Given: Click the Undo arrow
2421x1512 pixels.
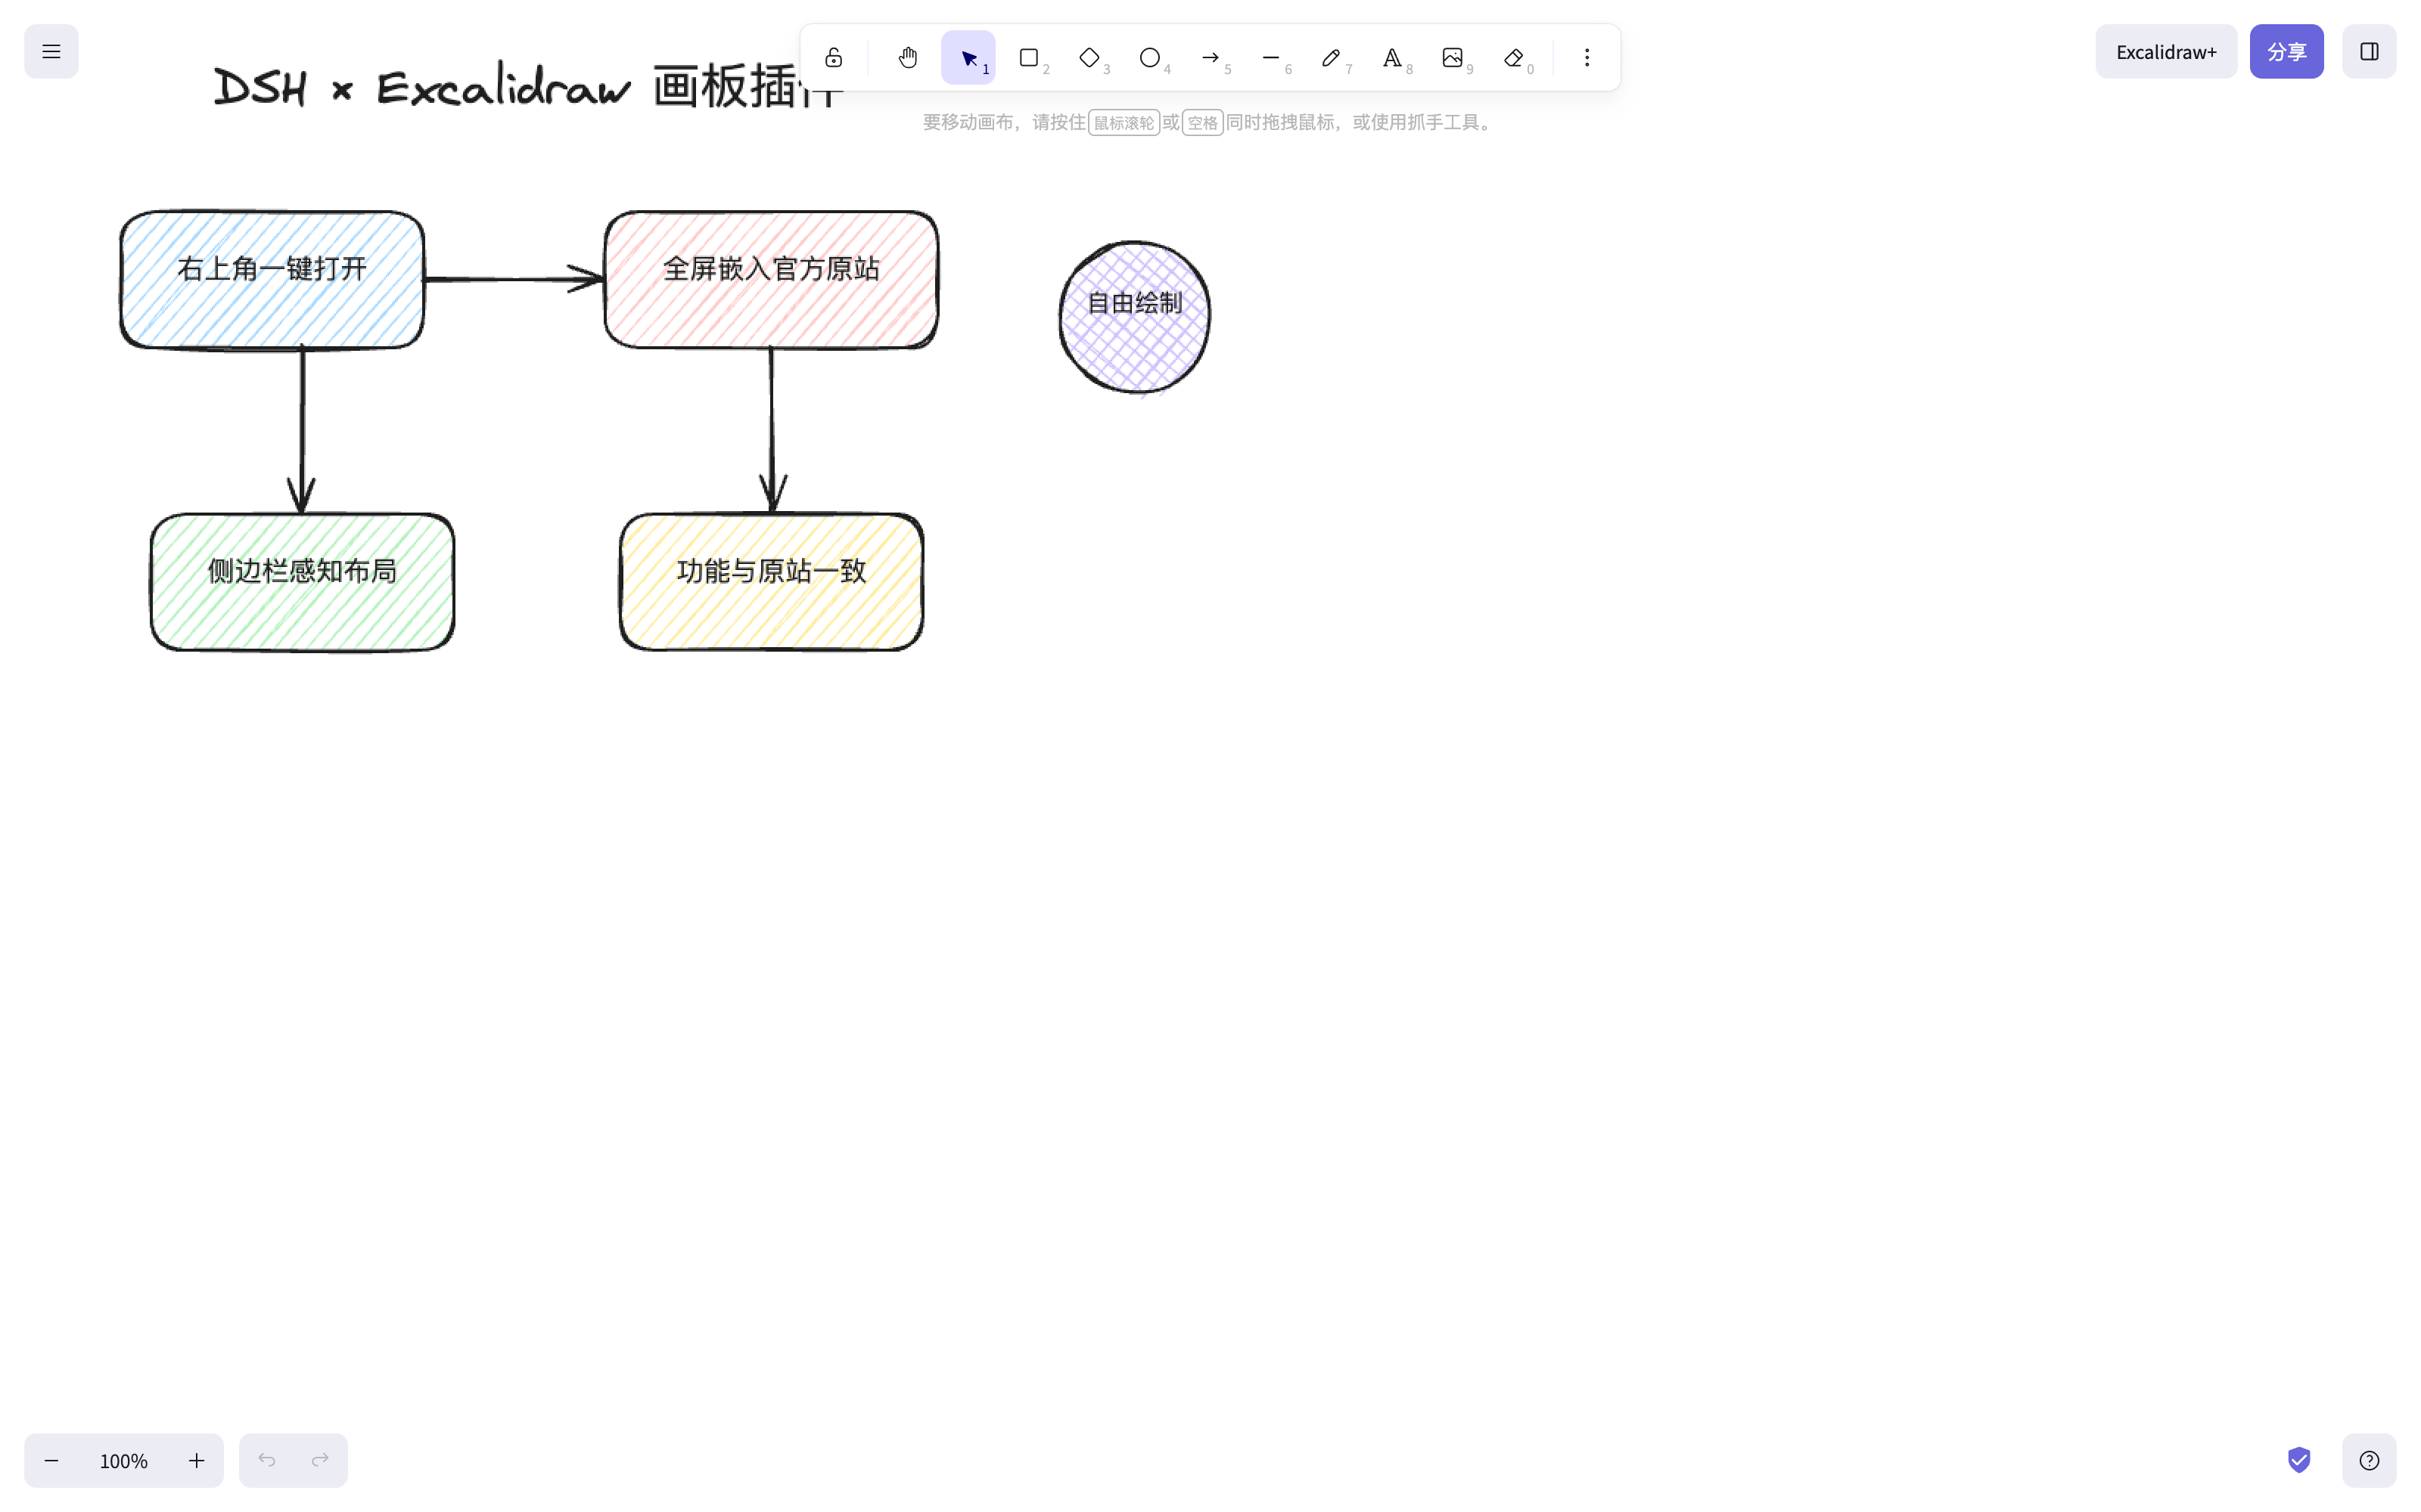Looking at the screenshot, I should 266,1460.
